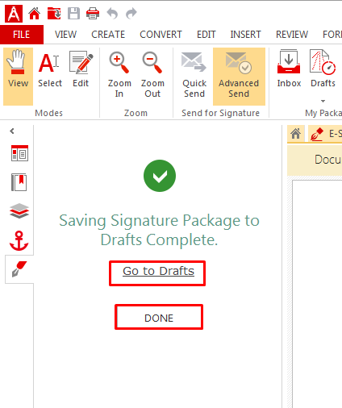Click the DONE button

coord(159,318)
